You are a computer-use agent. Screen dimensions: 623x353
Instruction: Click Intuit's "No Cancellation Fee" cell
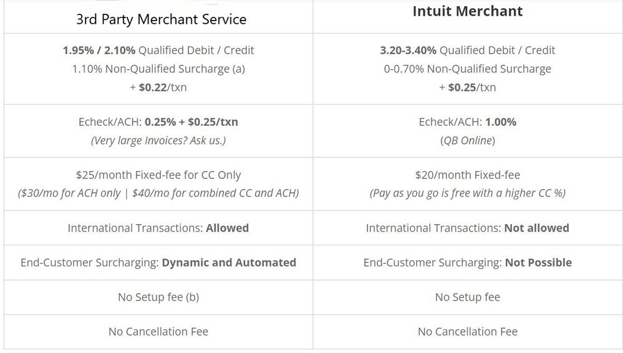(x=467, y=332)
